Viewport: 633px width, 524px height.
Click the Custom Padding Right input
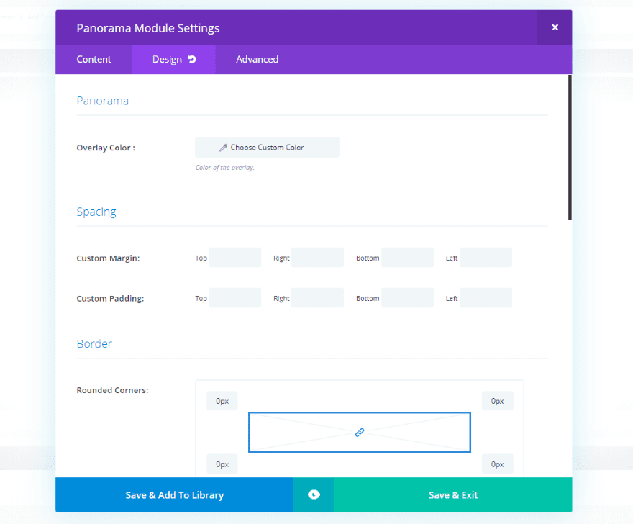[x=317, y=298]
